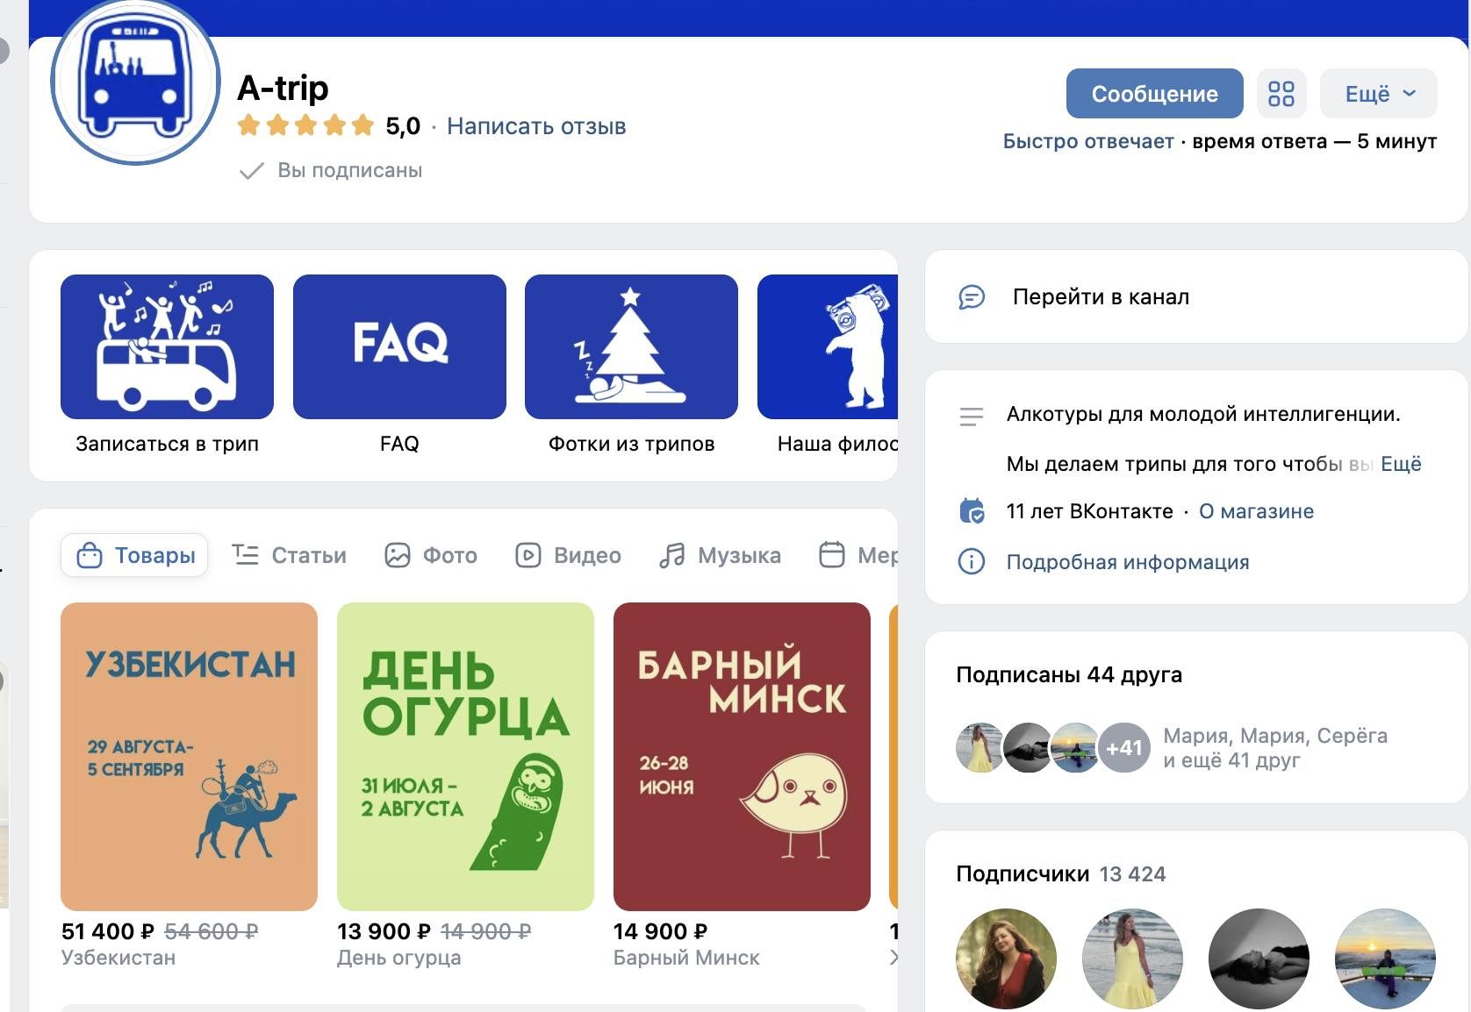Open the FAQ tile

399,346
